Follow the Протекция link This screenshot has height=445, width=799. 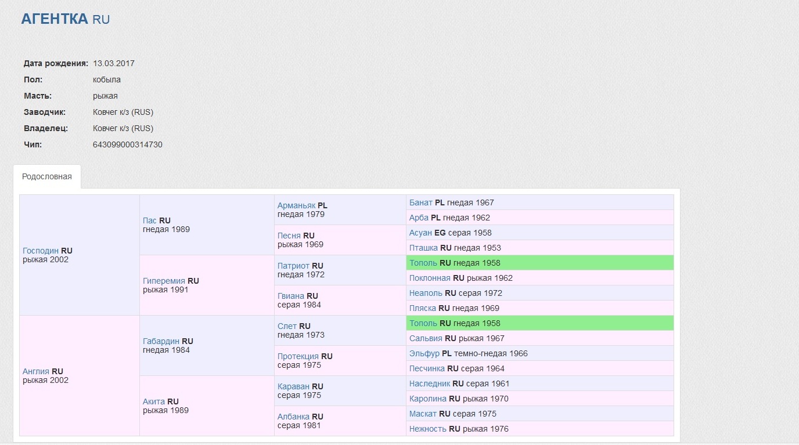[298, 356]
